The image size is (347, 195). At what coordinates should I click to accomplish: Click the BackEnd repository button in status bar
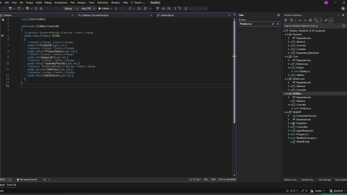coord(338,191)
